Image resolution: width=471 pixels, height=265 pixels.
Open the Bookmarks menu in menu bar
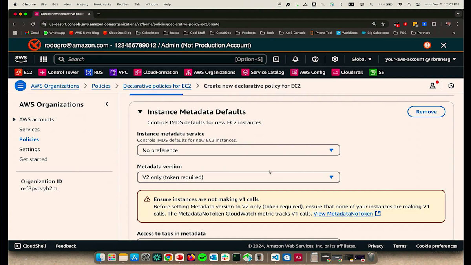click(102, 4)
